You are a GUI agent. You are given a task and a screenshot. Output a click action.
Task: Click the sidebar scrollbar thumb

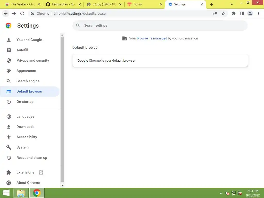(62, 109)
